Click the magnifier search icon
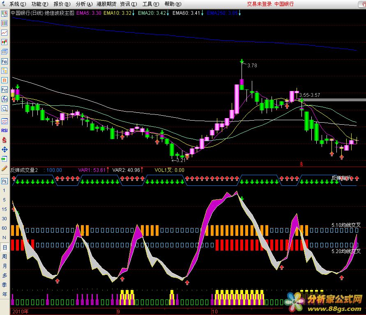 coord(4,109)
